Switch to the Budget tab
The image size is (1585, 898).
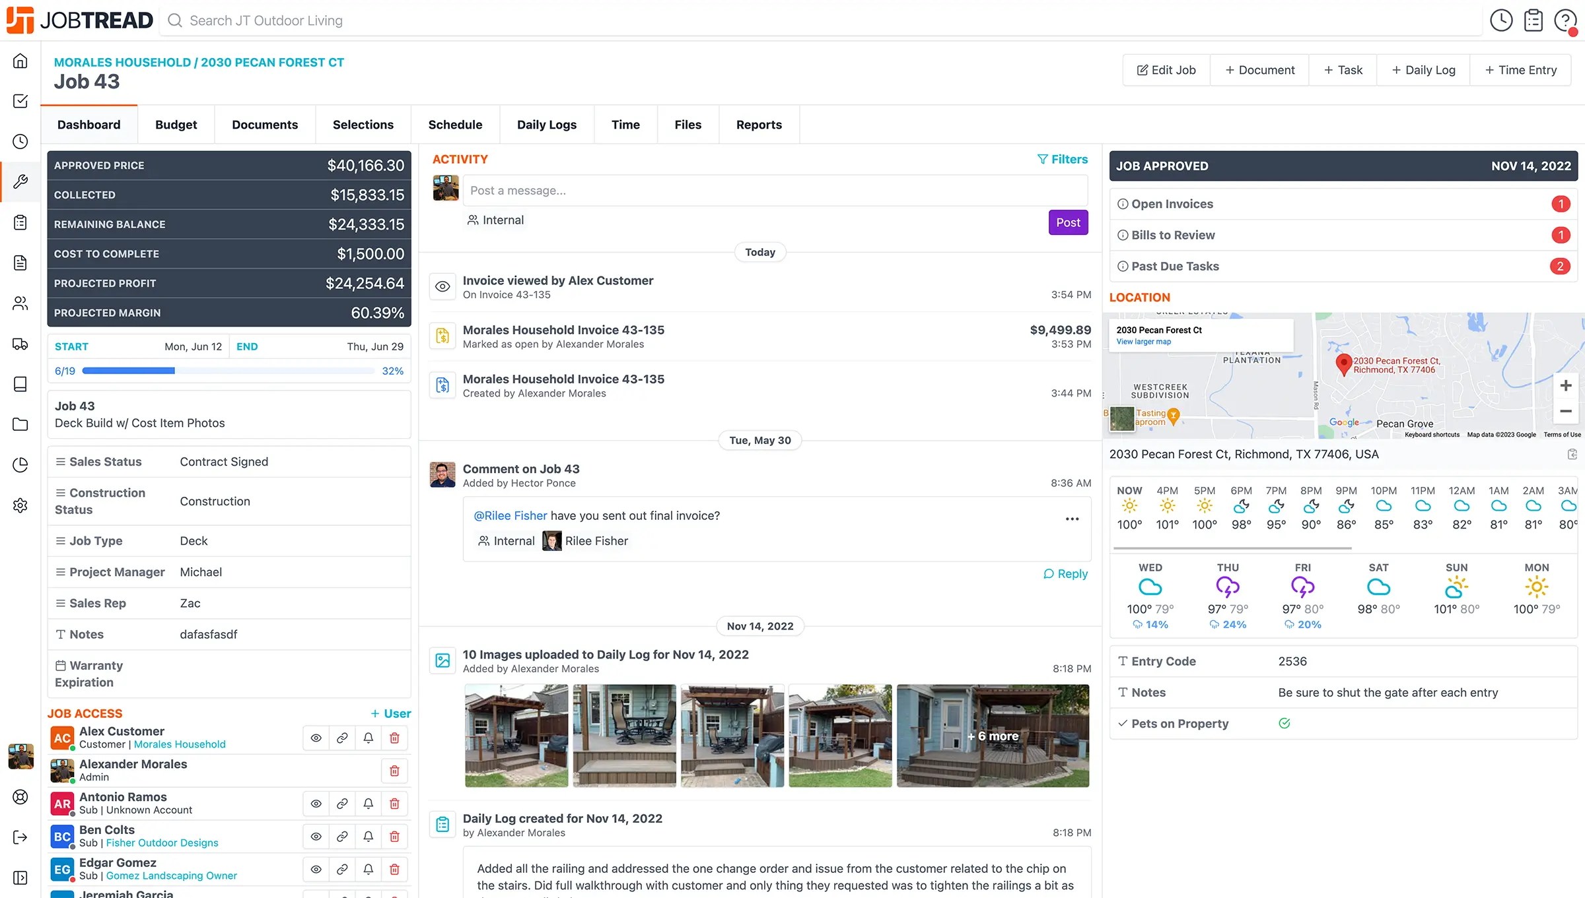tap(176, 125)
